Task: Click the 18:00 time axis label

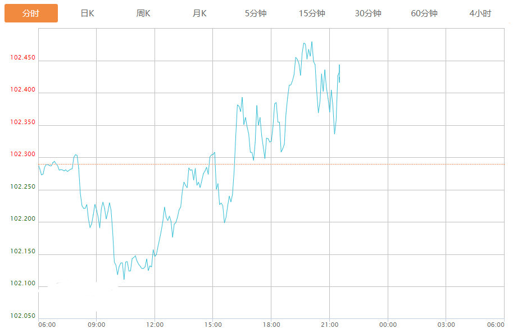Action: click(x=271, y=325)
